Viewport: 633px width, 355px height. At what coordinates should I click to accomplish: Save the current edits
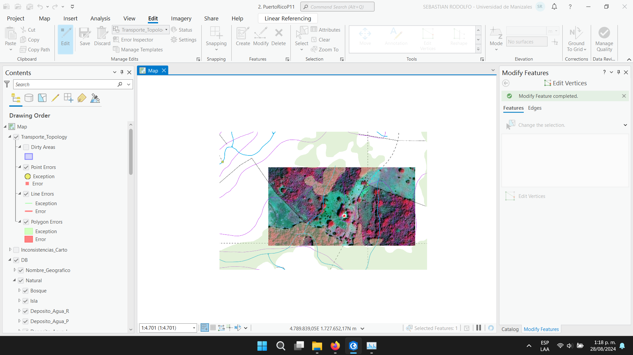click(85, 37)
